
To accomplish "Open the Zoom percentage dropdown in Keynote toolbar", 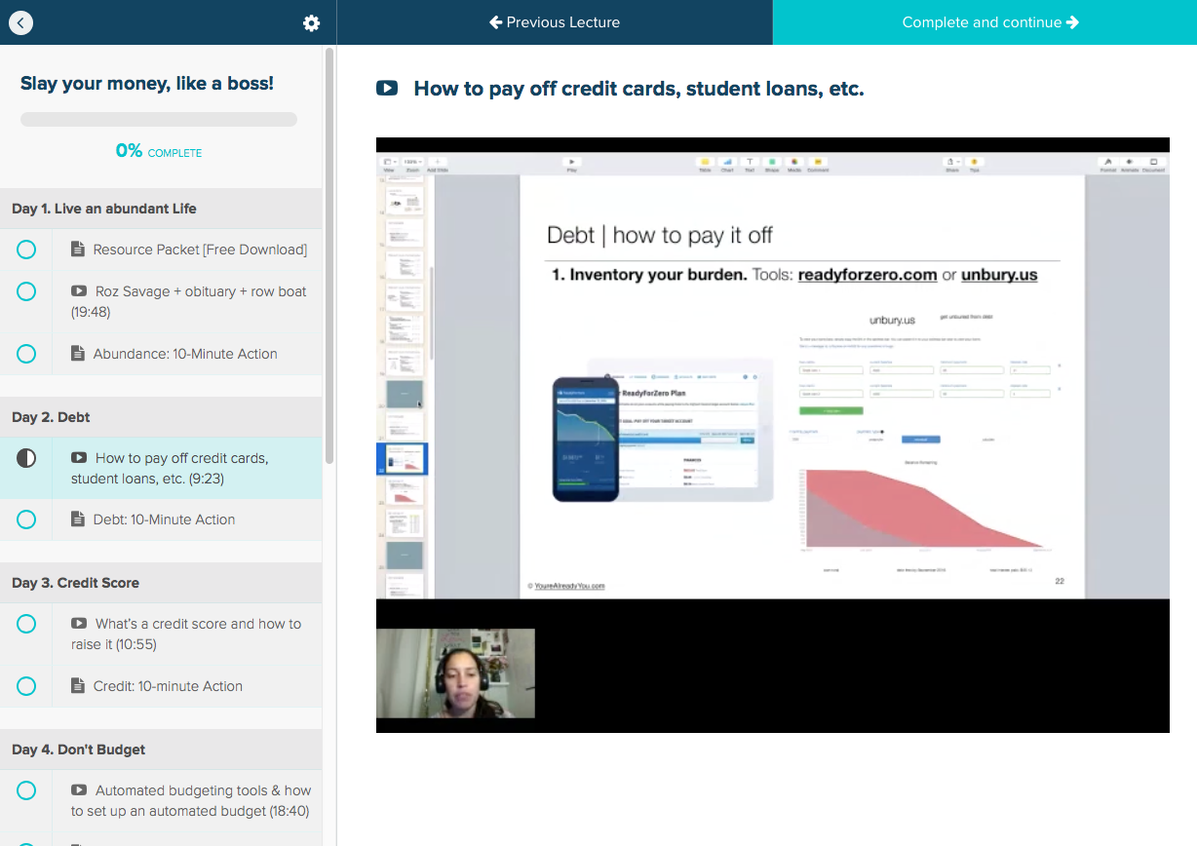I will [x=412, y=163].
